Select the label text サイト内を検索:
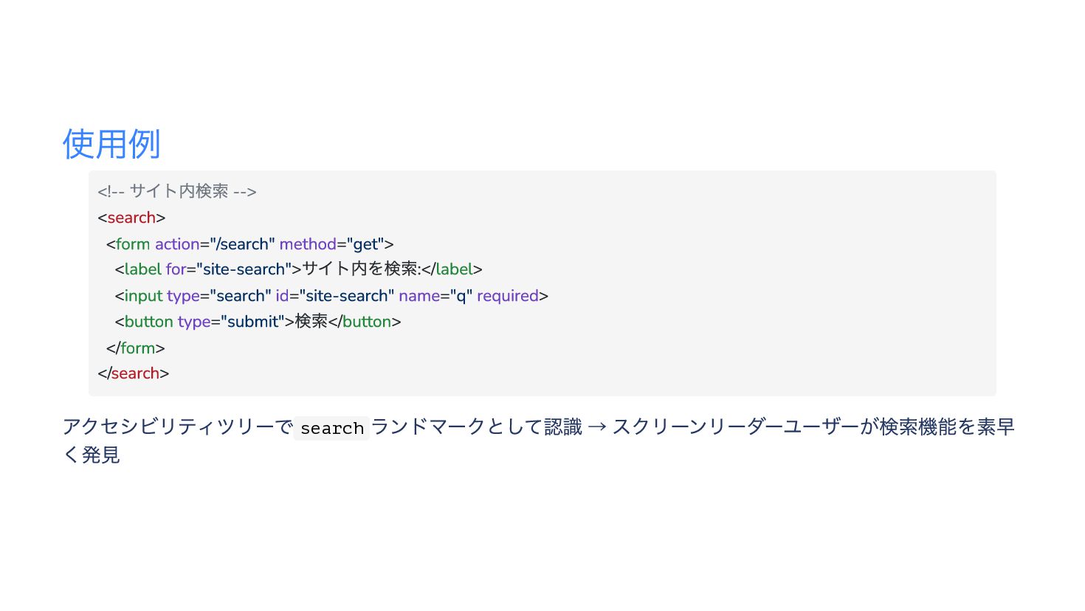Image resolution: width=1085 pixels, height=611 pixels. [361, 269]
